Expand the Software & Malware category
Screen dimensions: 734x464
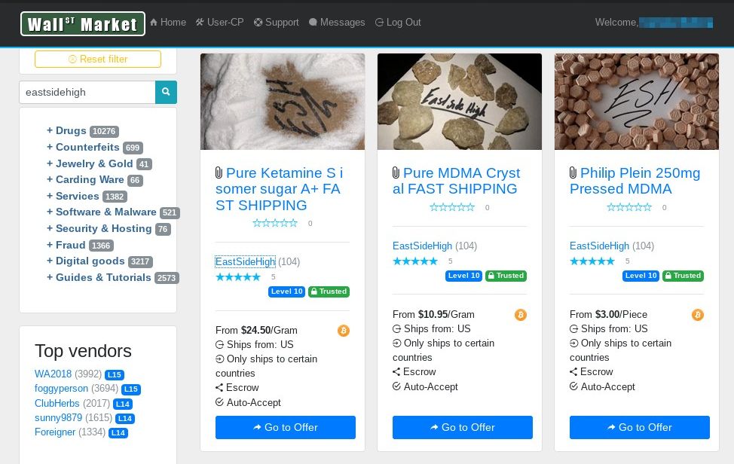tap(106, 212)
